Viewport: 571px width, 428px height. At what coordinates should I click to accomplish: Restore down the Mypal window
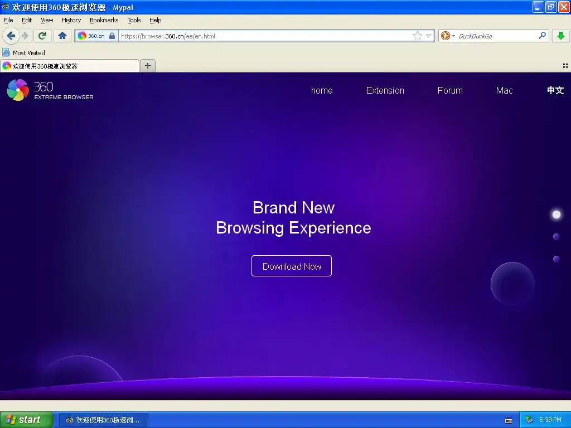pyautogui.click(x=551, y=7)
